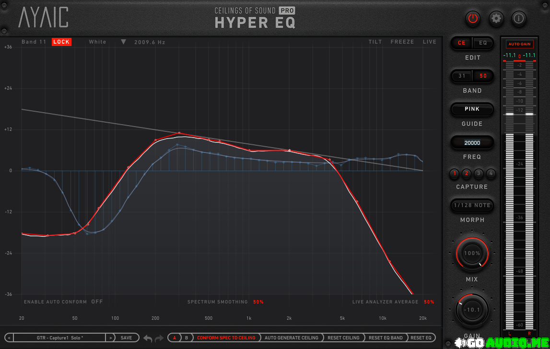The height and width of the screenshot is (349, 550).
Task: Switch band count to 31
Action: [462, 76]
